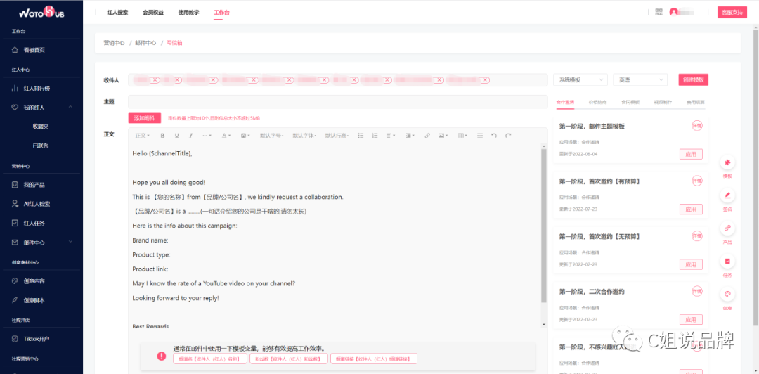Go to 红人搜索 in top navigation
This screenshot has height=374, width=759.
coord(117,13)
